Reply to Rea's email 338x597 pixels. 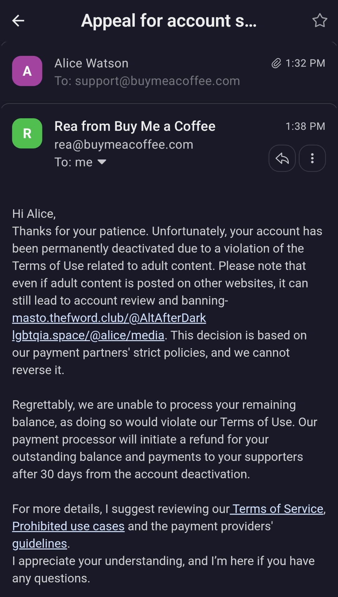pos(282,159)
